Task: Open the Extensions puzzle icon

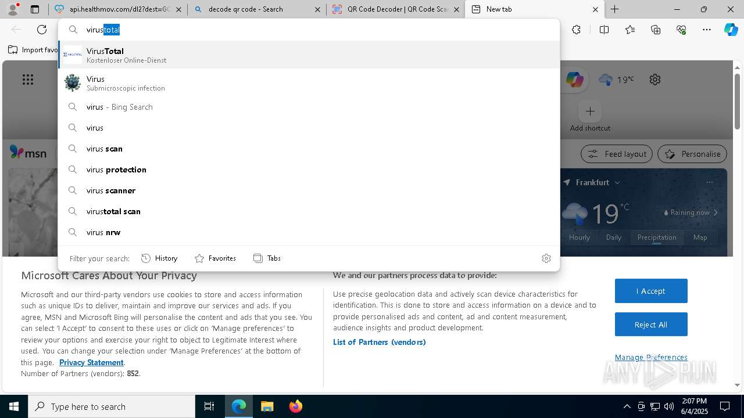Action: click(576, 30)
